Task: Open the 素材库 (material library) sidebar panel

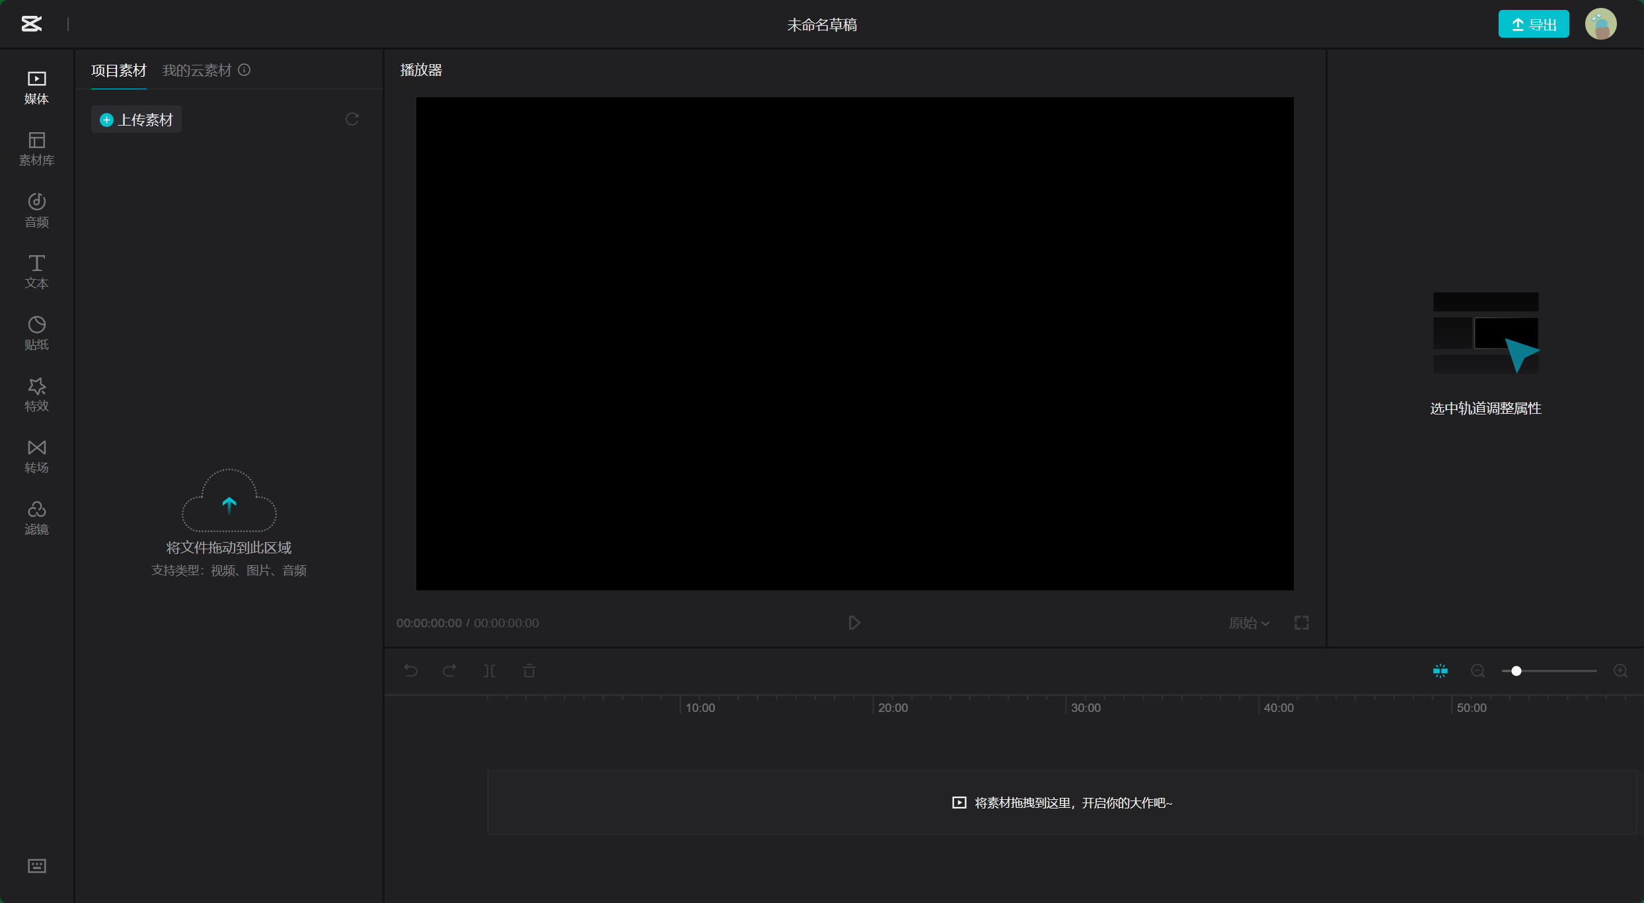Action: 36,149
